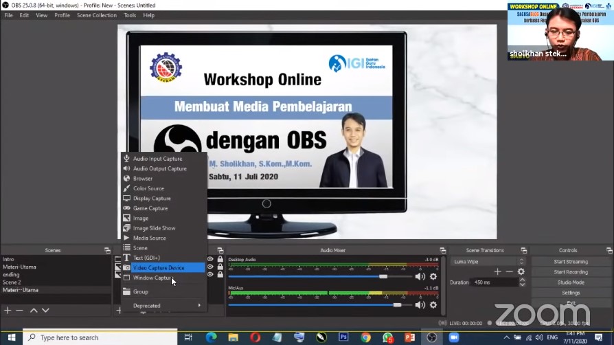Open File Explorer from the taskbar
This screenshot has height=345, width=614.
234,337
